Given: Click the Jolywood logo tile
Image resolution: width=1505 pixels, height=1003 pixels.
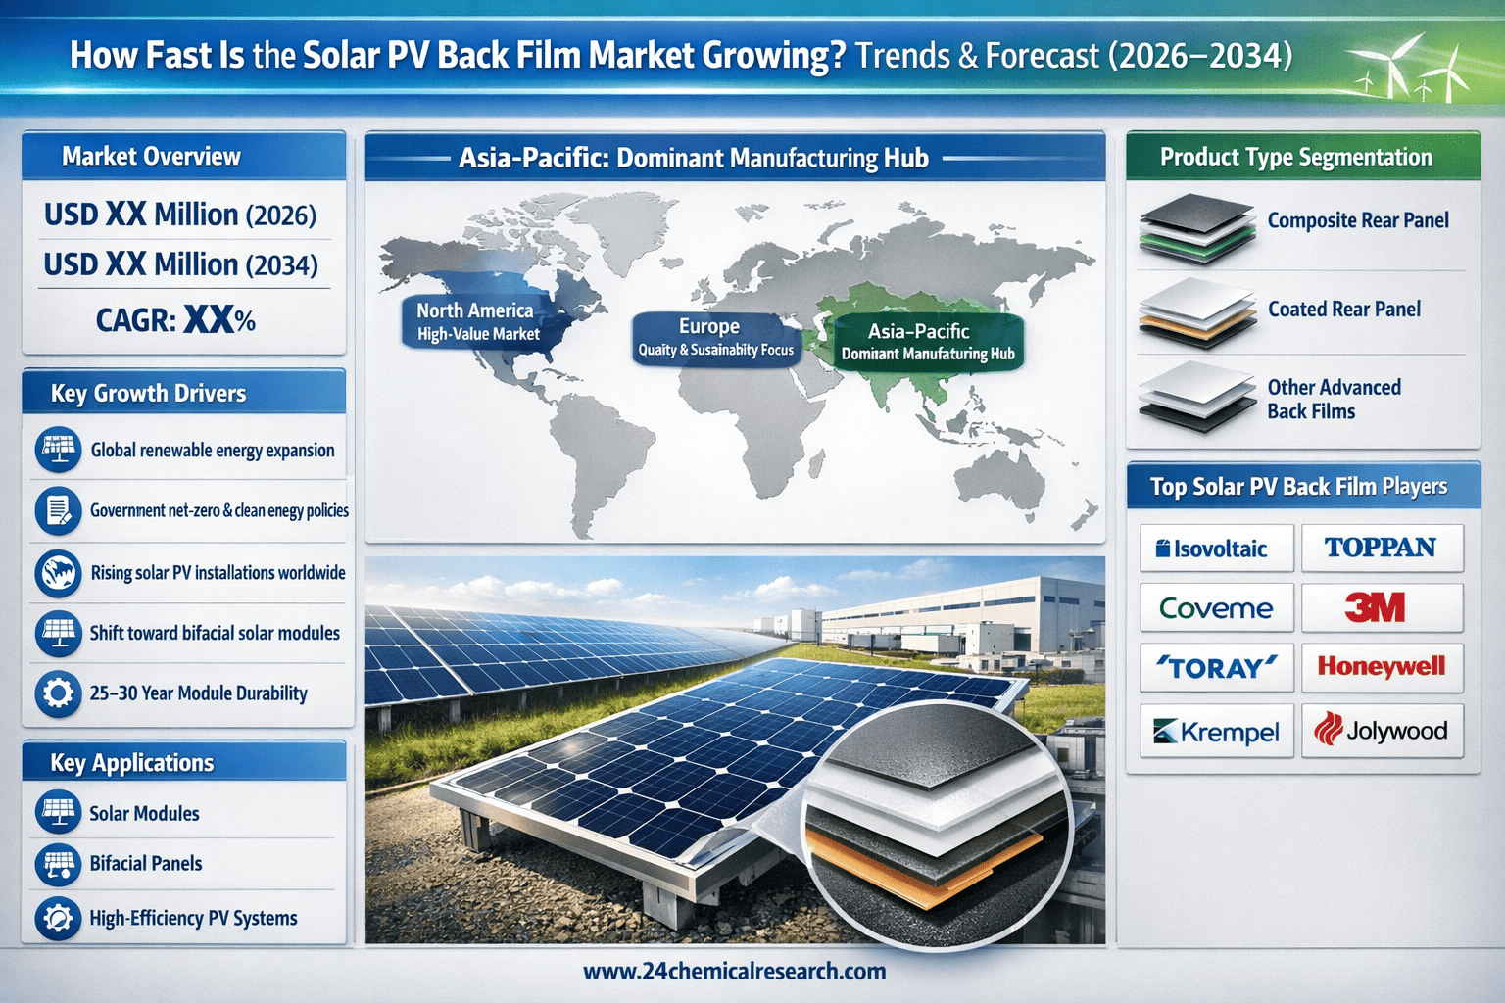Looking at the screenshot, I should coord(1382,731).
